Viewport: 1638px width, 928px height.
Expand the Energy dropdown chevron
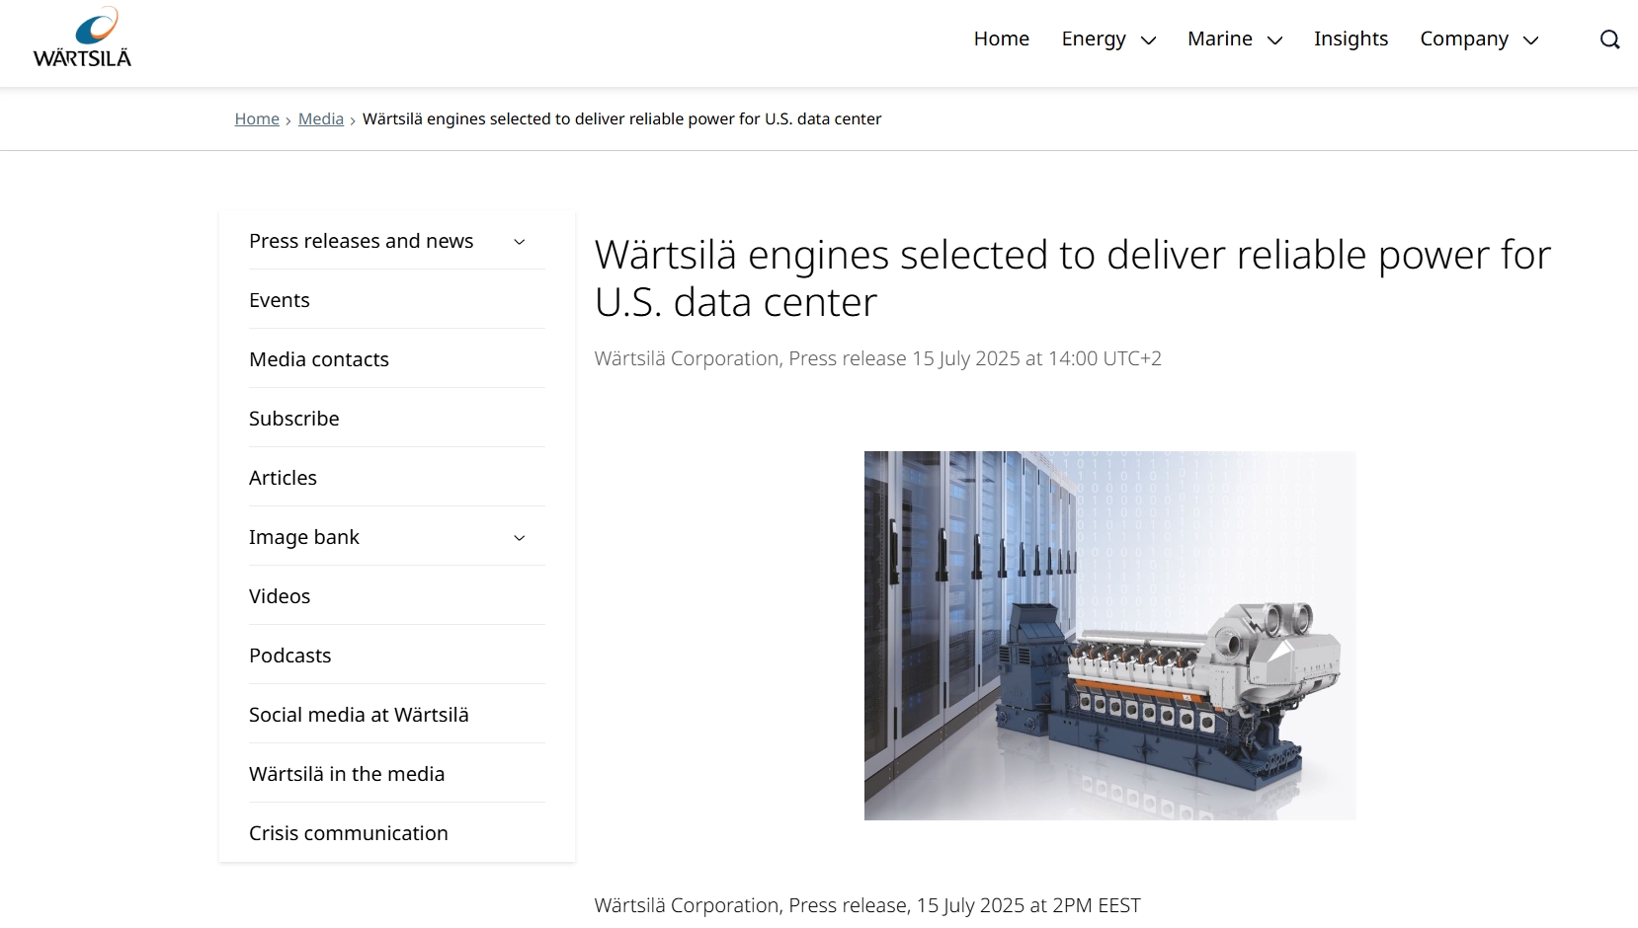1148,40
